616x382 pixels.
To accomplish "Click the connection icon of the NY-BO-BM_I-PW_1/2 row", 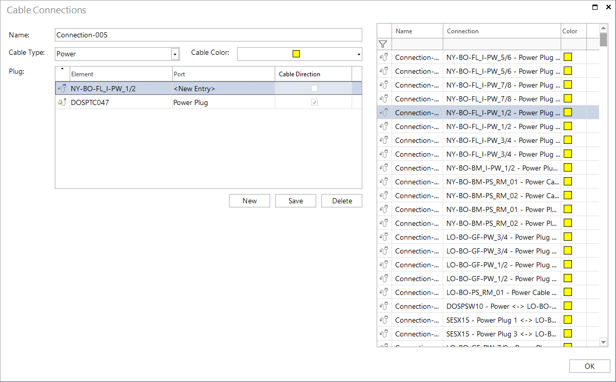I will tap(384, 168).
